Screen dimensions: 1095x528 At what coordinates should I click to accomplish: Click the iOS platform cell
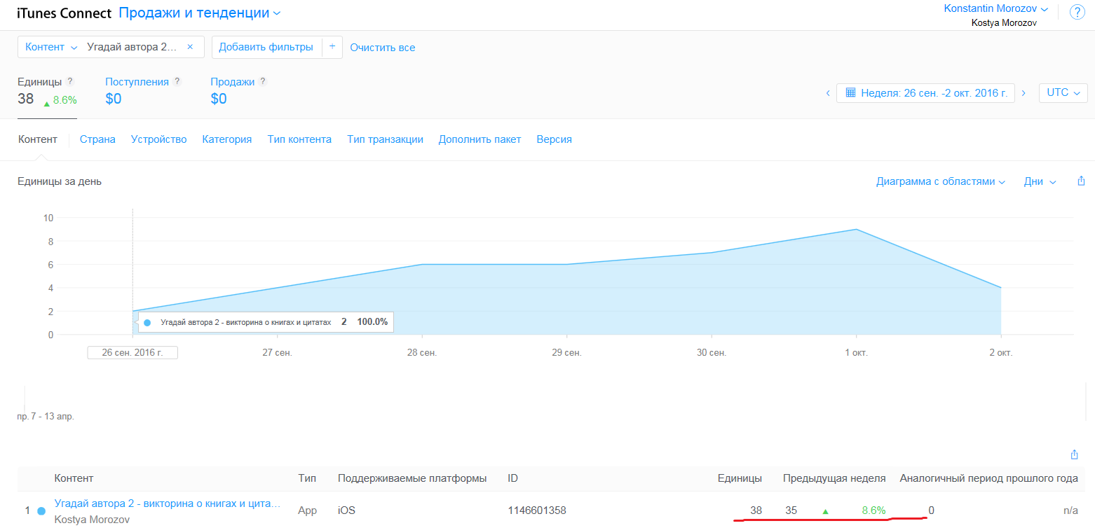tap(346, 510)
